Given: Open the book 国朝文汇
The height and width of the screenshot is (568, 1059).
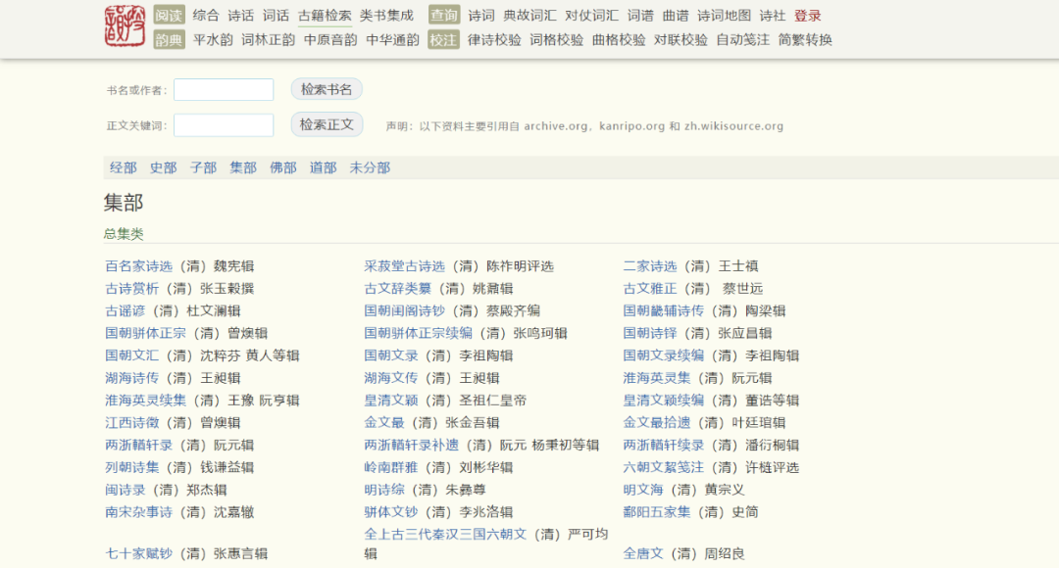Looking at the screenshot, I should [132, 355].
